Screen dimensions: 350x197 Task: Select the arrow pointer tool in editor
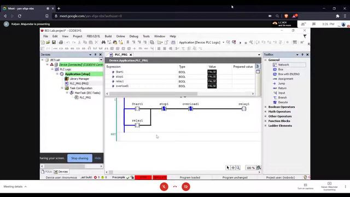tap(227, 167)
